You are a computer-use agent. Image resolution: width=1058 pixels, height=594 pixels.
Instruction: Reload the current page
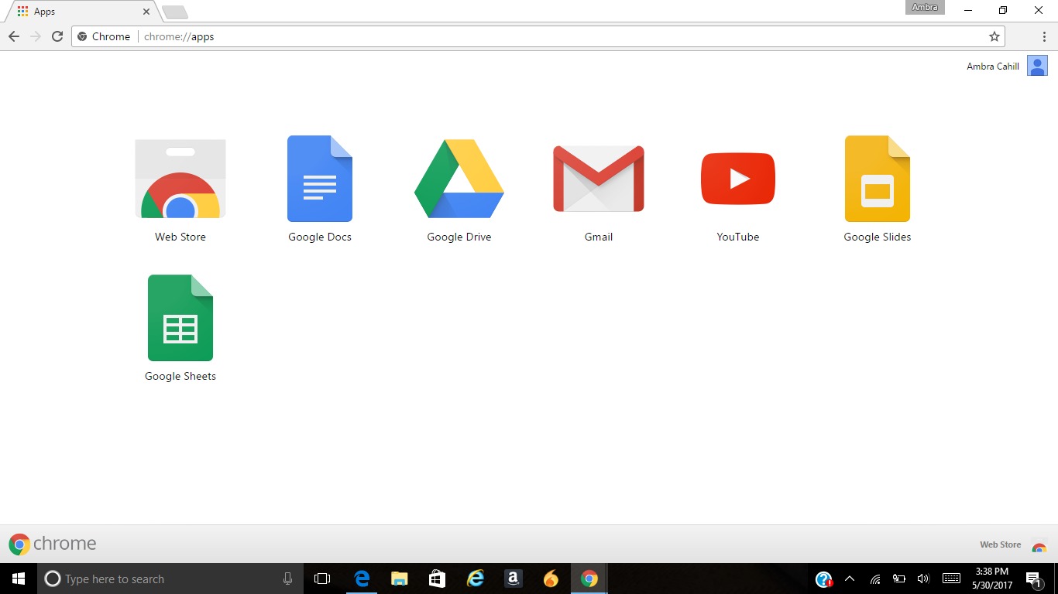point(57,36)
